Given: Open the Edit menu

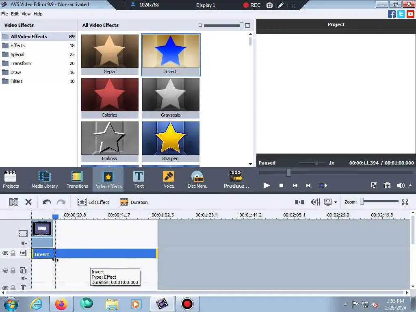Looking at the screenshot, I should (15, 14).
